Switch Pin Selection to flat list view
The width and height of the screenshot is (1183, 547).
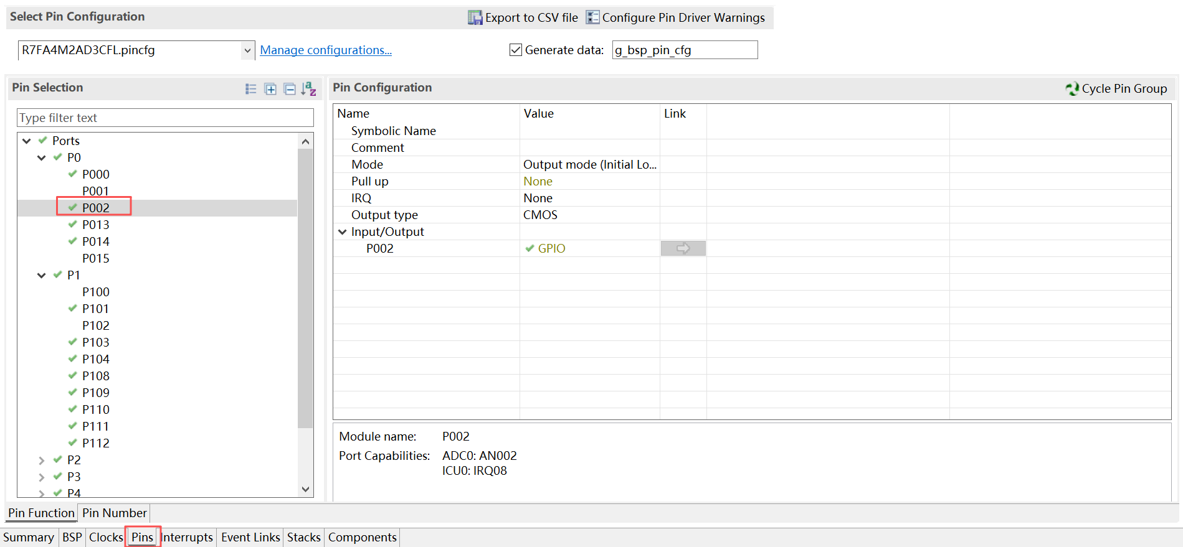(x=251, y=89)
